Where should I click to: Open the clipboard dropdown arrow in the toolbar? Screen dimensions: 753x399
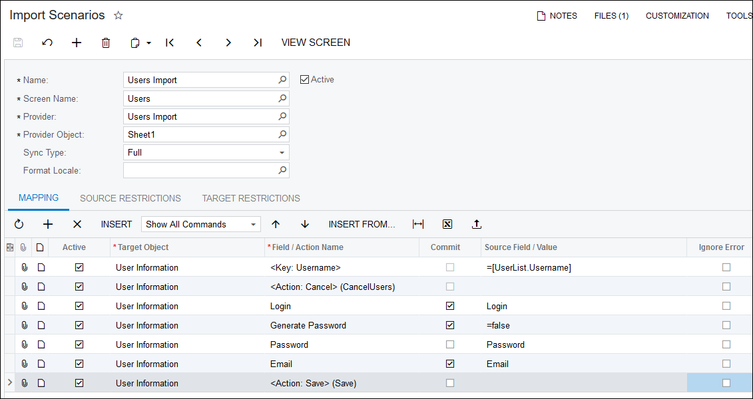(x=148, y=43)
